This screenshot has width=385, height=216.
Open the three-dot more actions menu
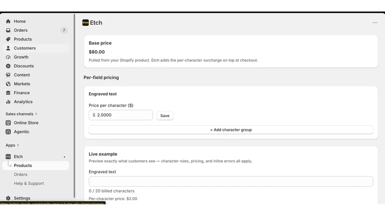(375, 23)
